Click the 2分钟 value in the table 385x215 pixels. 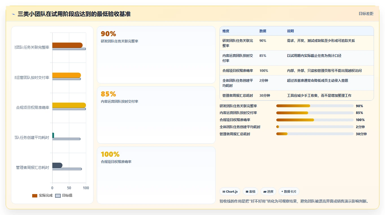(x=264, y=81)
